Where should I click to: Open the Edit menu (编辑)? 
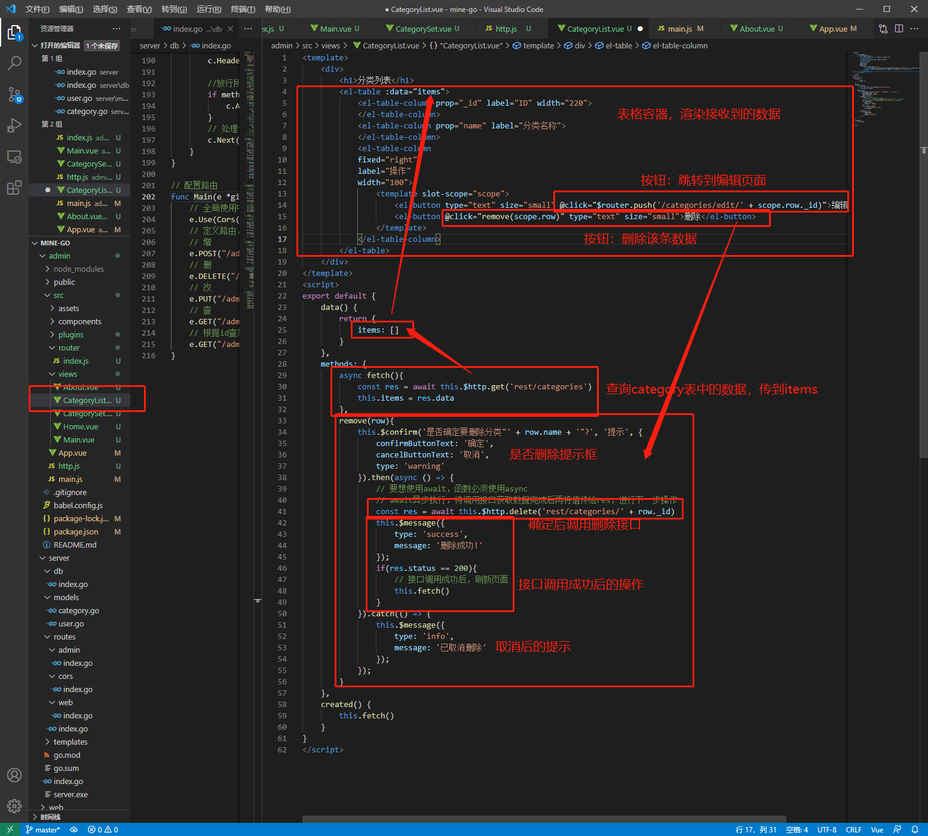pyautogui.click(x=71, y=9)
